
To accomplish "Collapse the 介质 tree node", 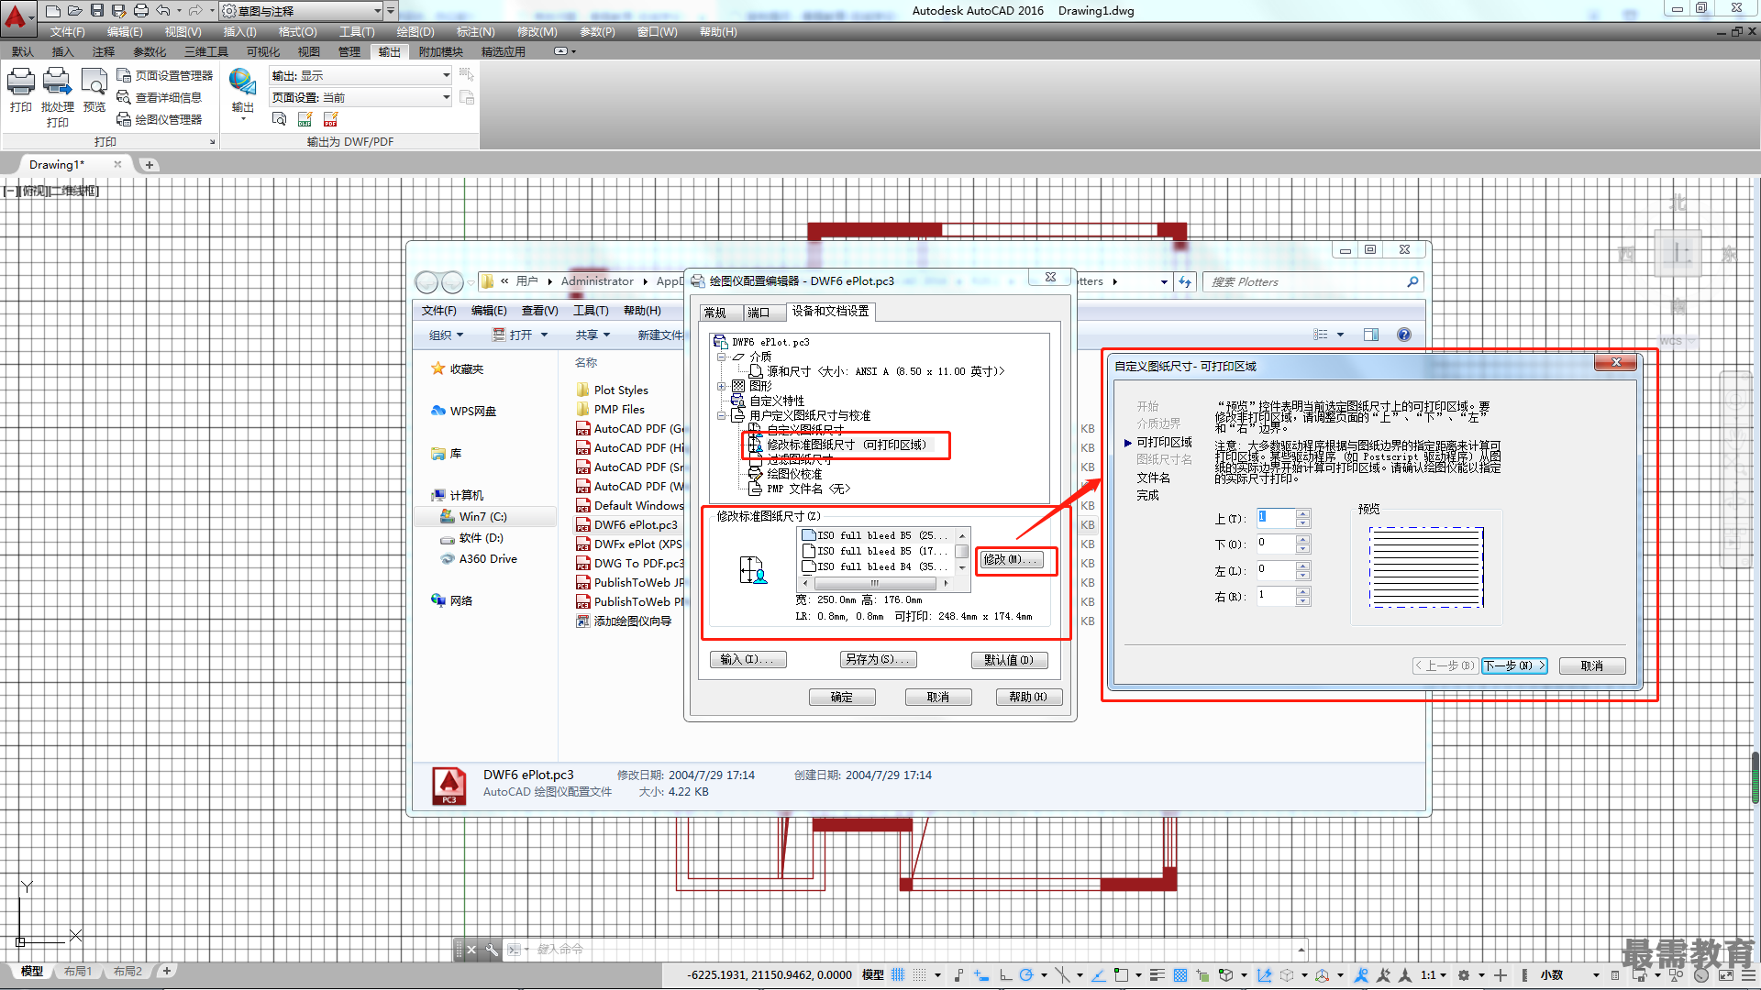I will 722,357.
